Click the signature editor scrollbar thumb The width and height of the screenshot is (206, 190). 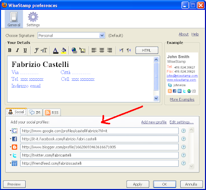(156, 76)
